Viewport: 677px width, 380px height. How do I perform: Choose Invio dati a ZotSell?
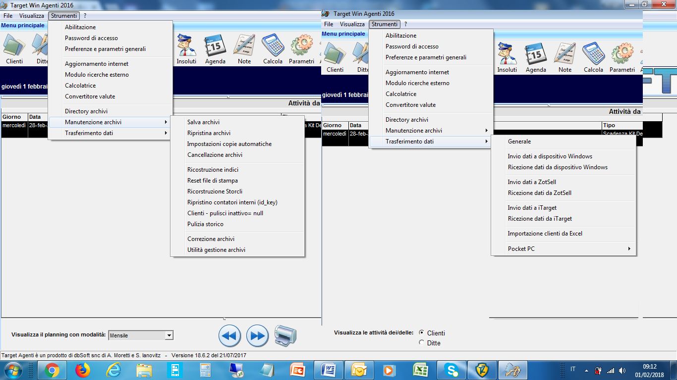[564, 182]
